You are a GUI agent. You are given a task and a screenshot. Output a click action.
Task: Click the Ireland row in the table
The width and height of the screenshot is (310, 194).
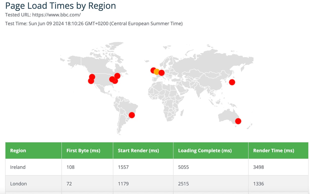tap(157, 167)
